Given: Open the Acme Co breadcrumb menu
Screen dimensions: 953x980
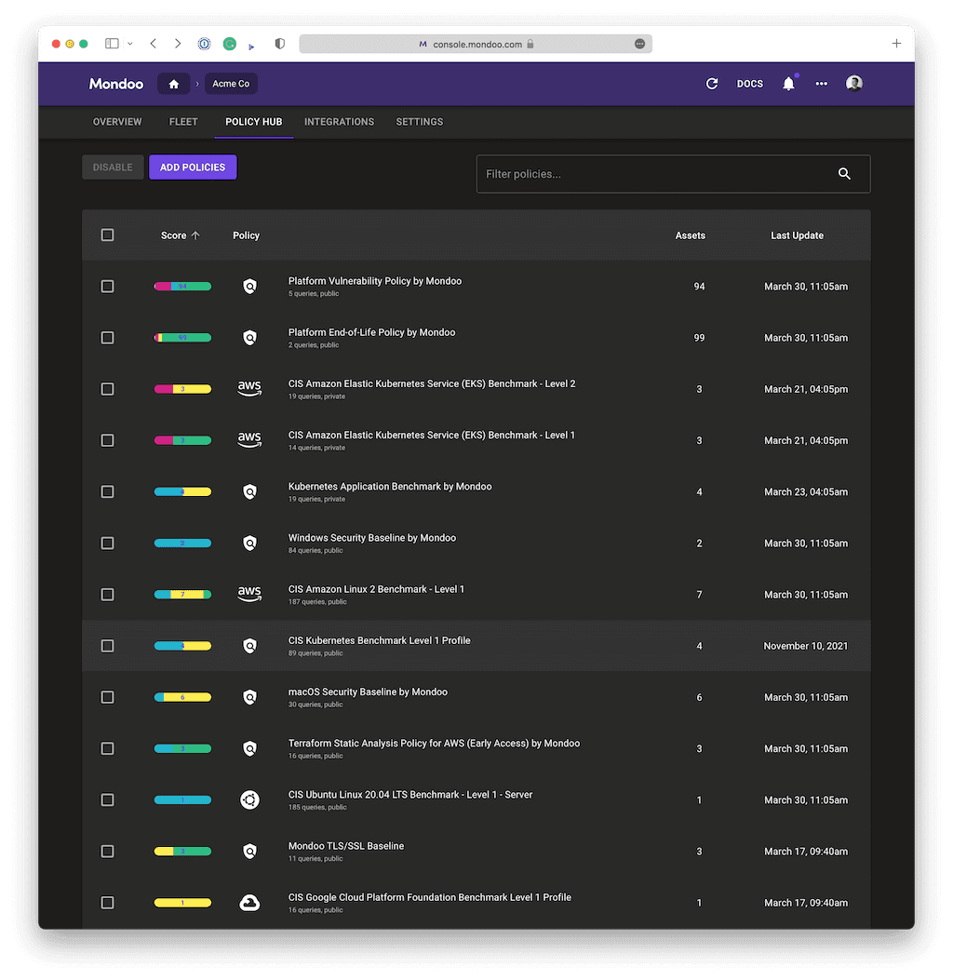Looking at the screenshot, I should 231,84.
